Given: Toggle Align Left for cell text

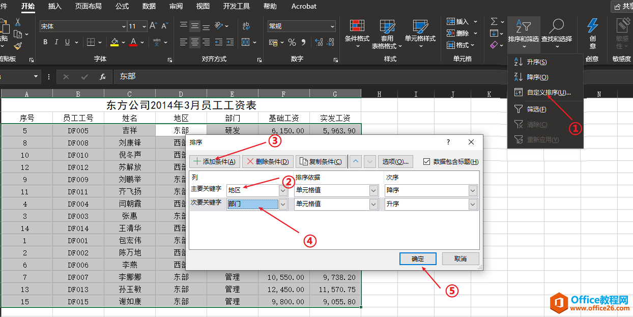Looking at the screenshot, I should pyautogui.click(x=184, y=42).
